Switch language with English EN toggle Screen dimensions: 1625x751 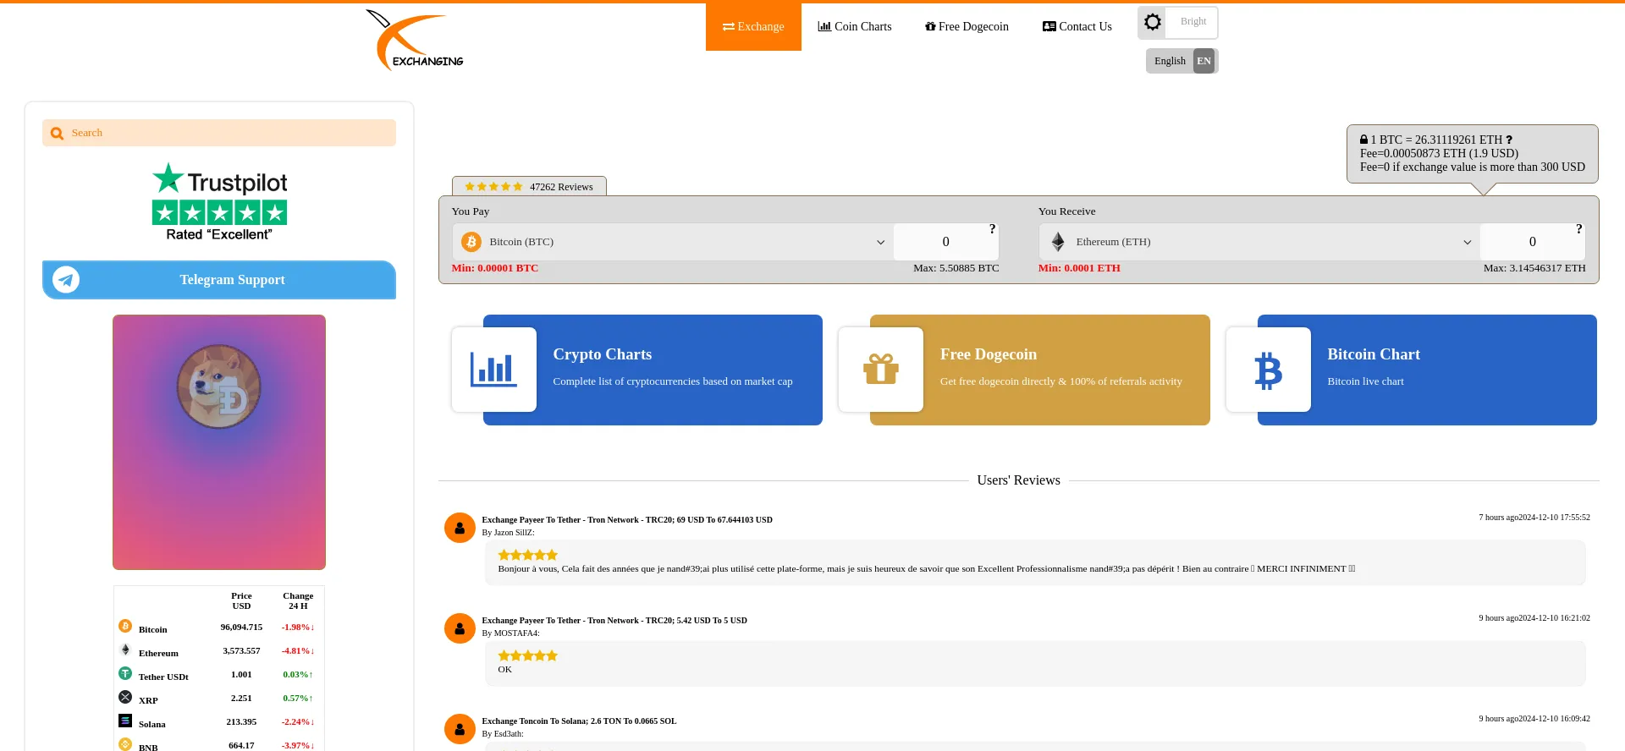coord(1182,61)
